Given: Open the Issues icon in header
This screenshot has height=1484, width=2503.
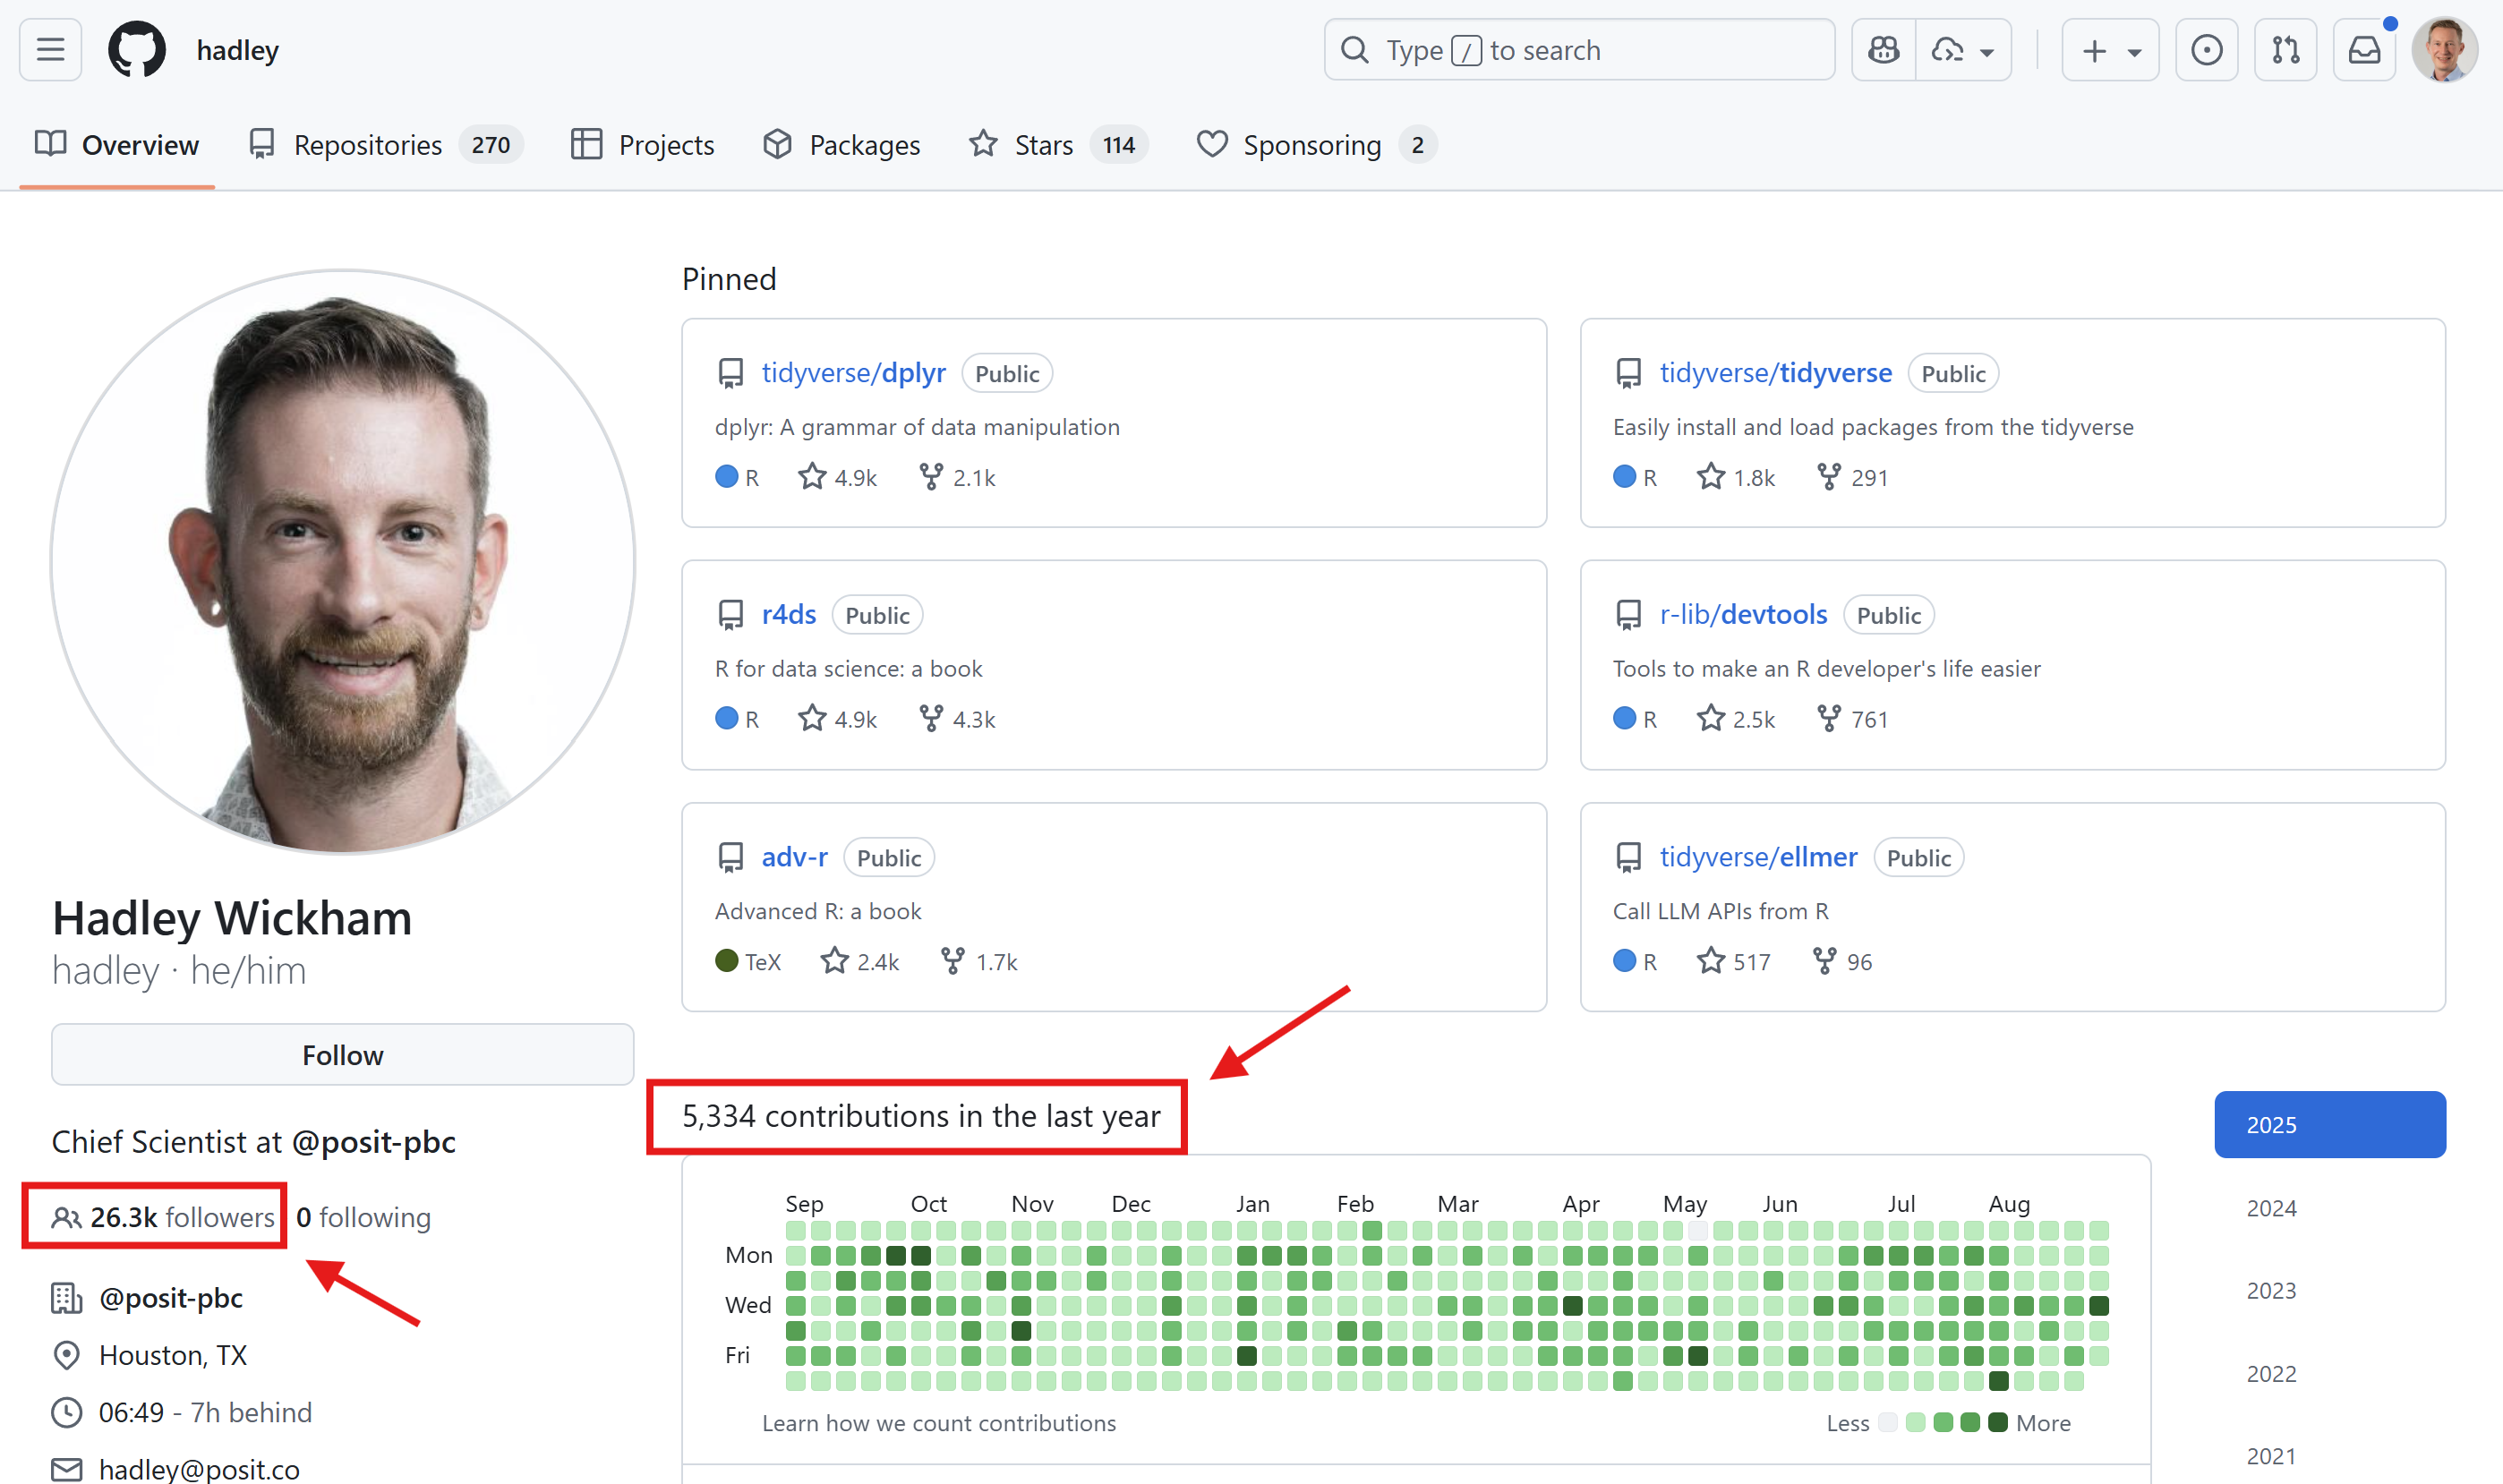Looking at the screenshot, I should pos(2206,50).
